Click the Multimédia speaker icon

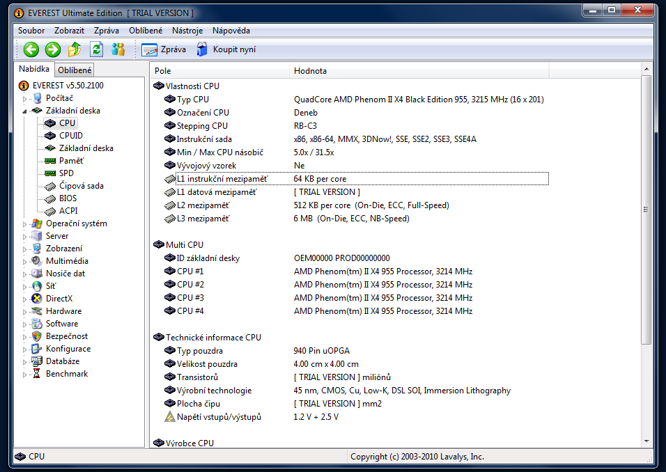click(38, 261)
